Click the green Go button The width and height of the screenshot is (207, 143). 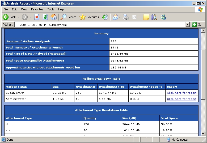pos(197,24)
